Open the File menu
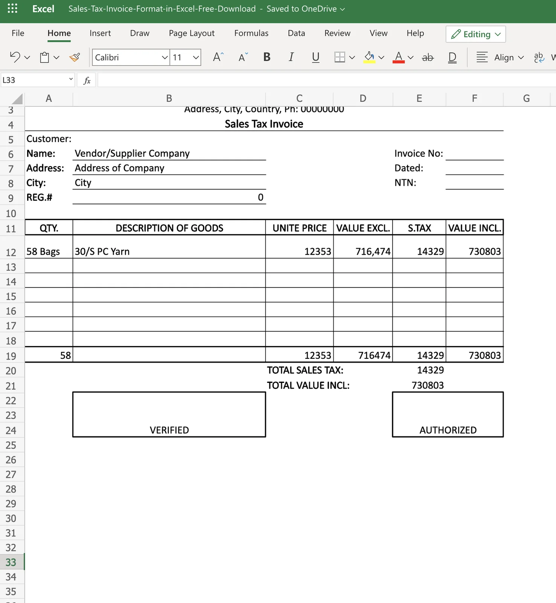 [18, 33]
